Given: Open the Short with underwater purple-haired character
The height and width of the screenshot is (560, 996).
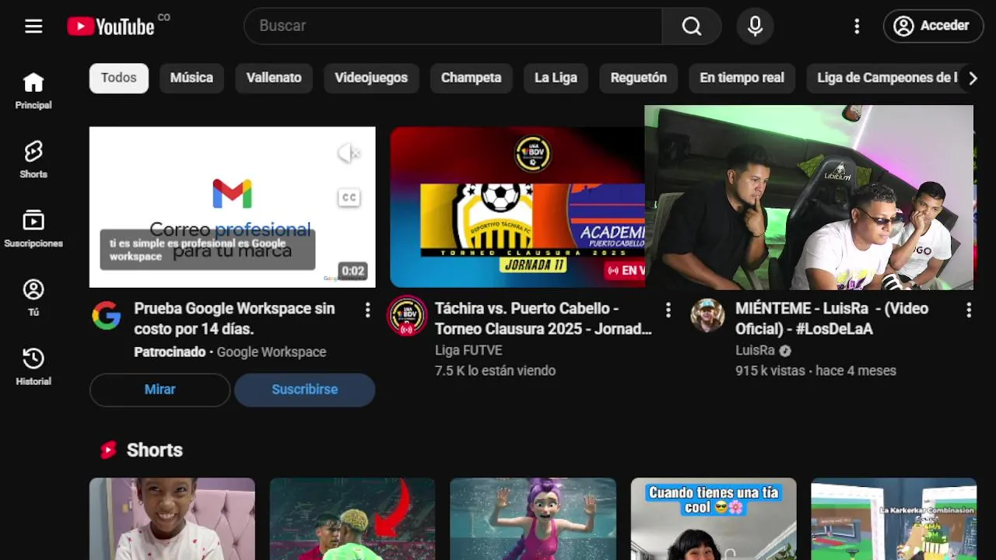Looking at the screenshot, I should point(533,519).
